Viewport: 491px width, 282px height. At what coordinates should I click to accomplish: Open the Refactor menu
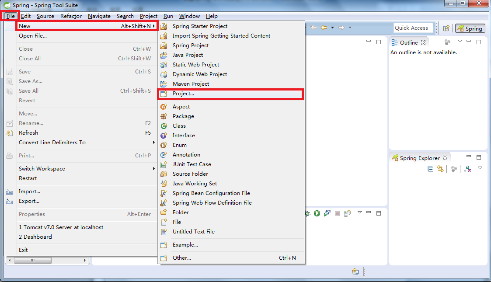point(71,16)
